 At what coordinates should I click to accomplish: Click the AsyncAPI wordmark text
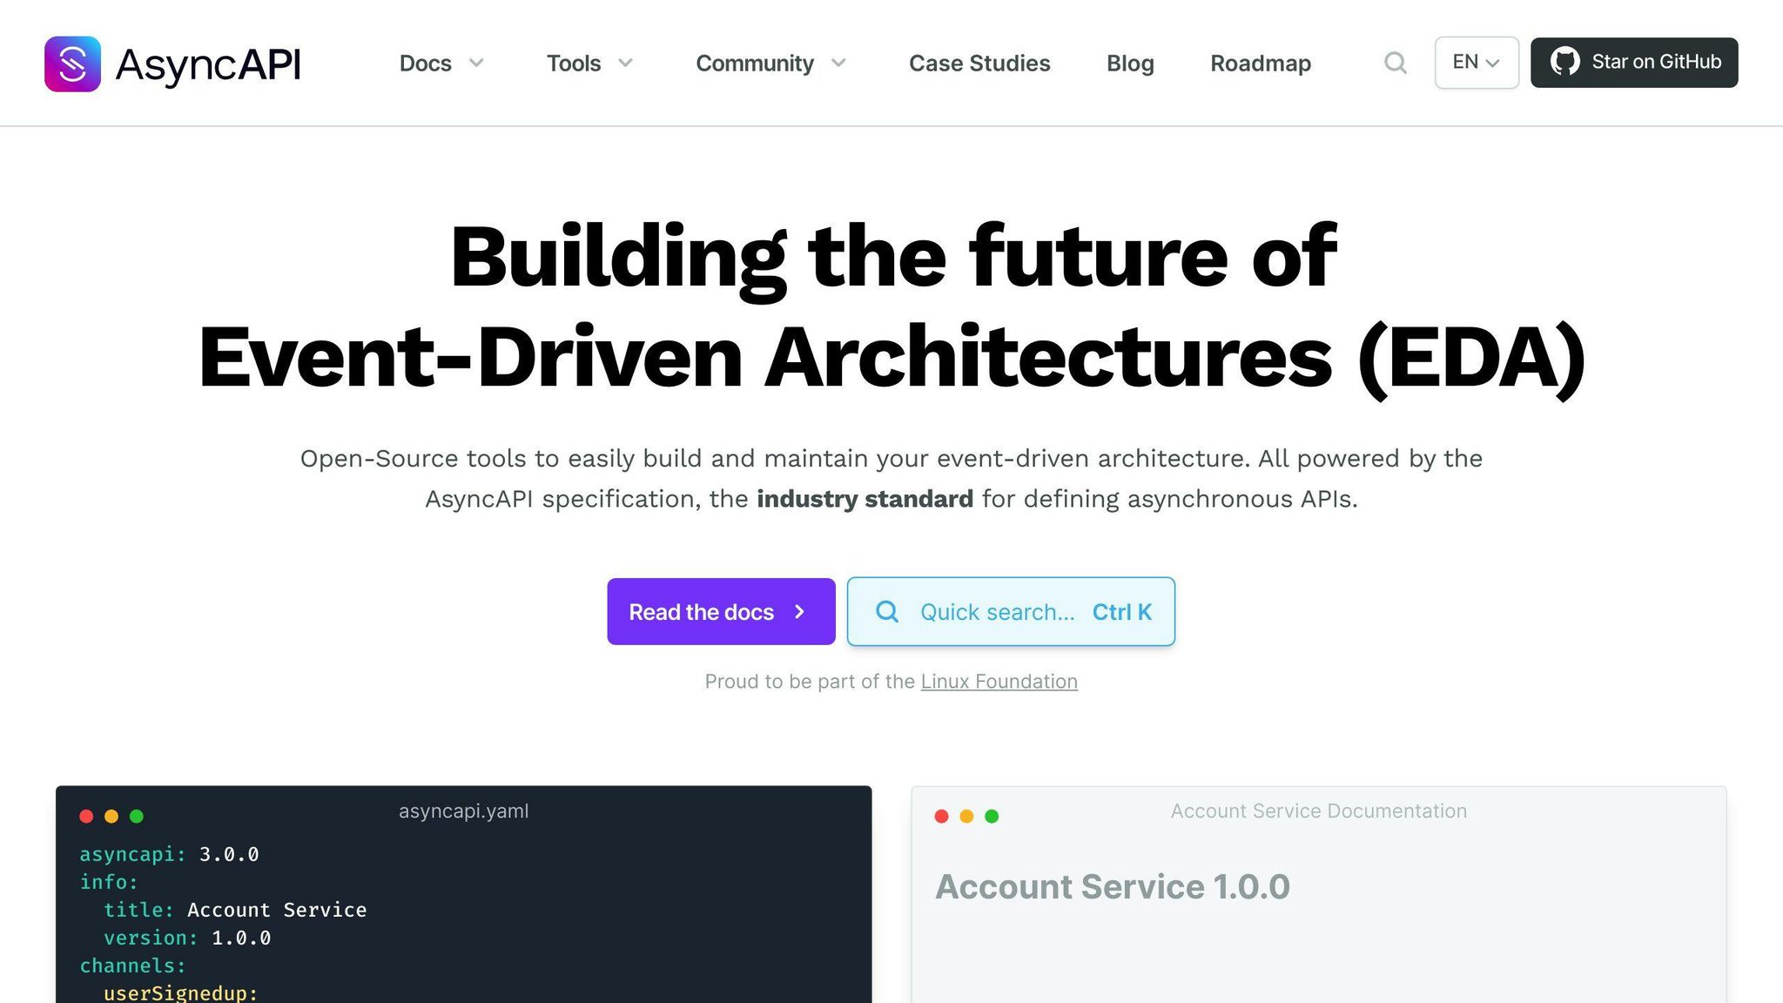[x=208, y=64]
